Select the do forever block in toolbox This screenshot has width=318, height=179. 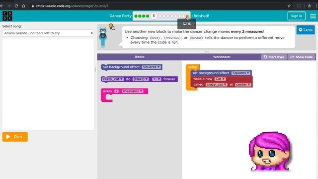click(139, 79)
